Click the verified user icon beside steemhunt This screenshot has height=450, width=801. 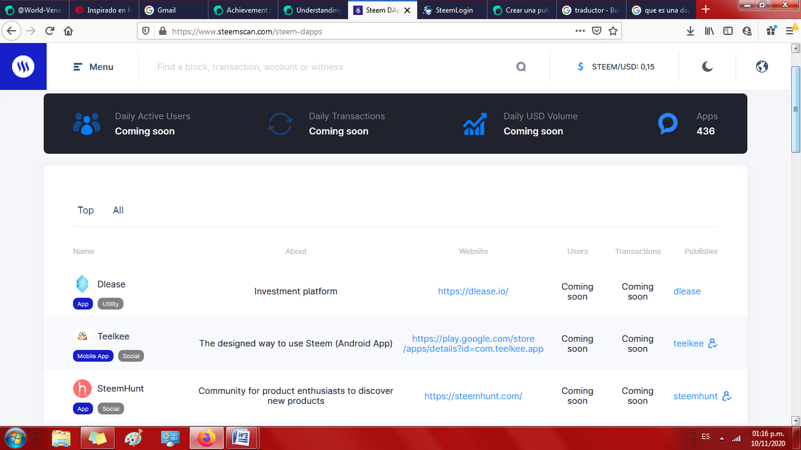pyautogui.click(x=727, y=396)
